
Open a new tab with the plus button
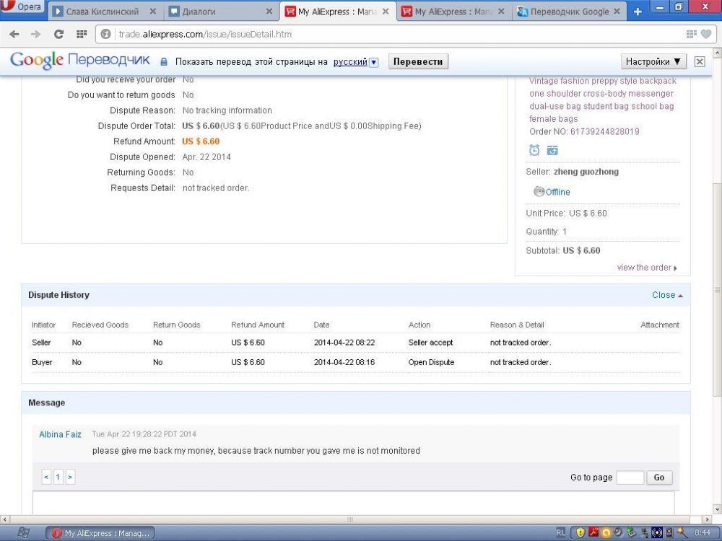pos(637,12)
